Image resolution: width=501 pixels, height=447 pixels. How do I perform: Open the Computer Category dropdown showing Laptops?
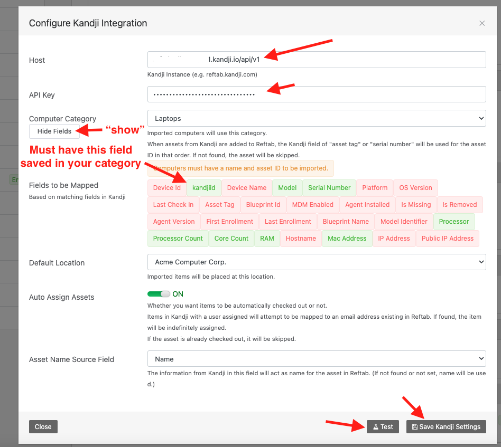click(316, 118)
